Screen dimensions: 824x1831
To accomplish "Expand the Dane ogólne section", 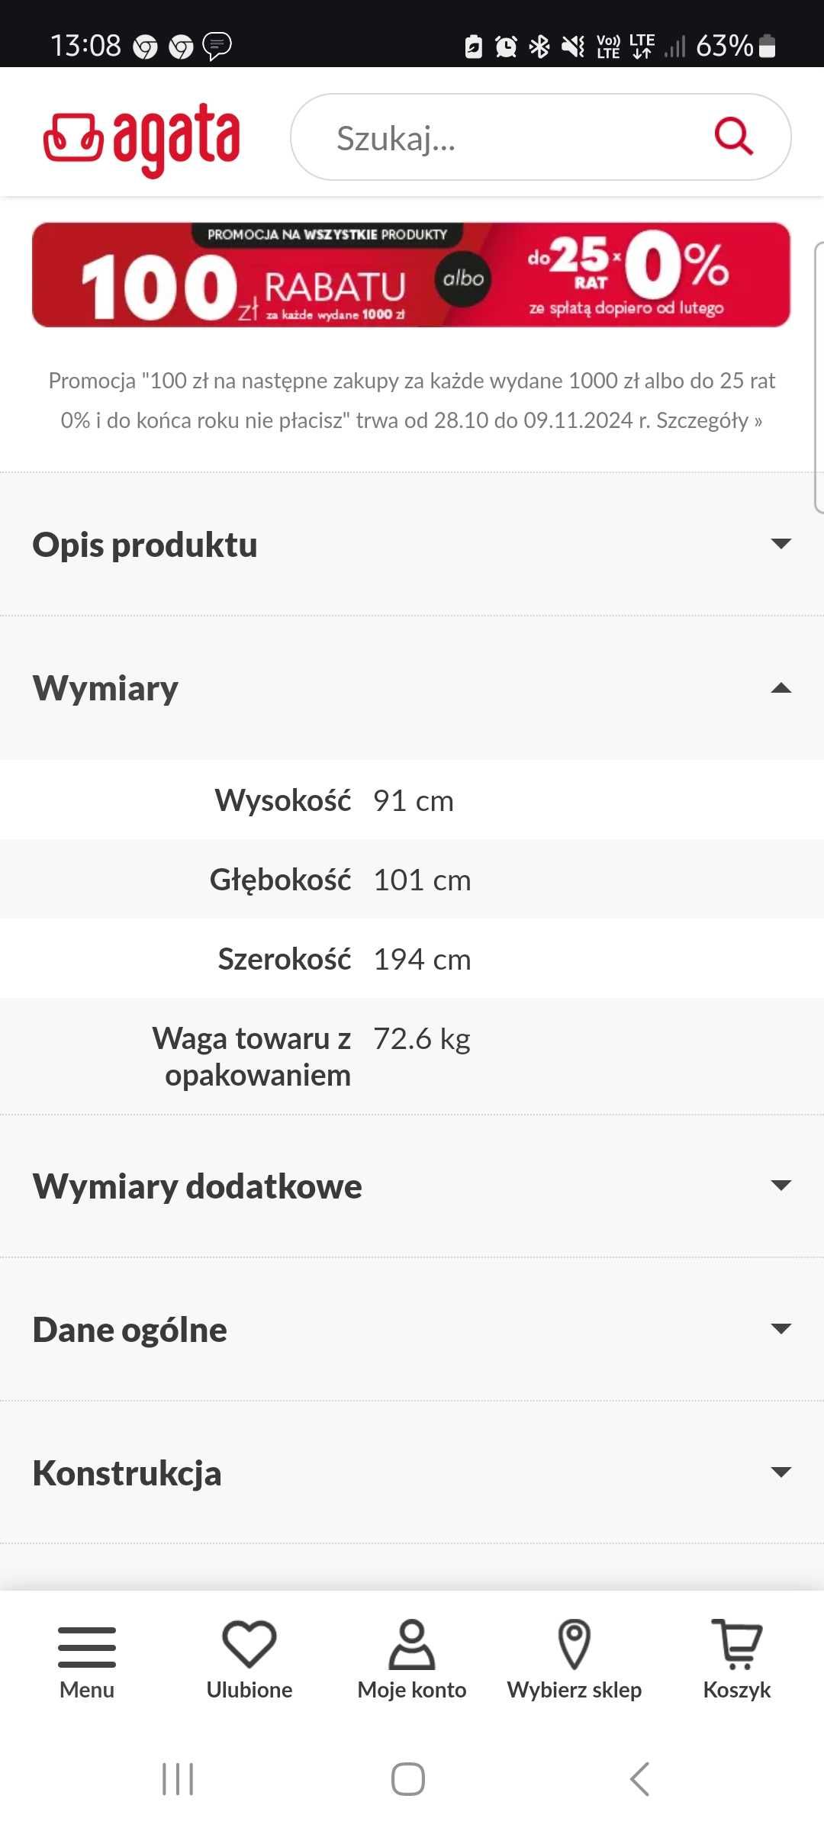I will click(412, 1330).
